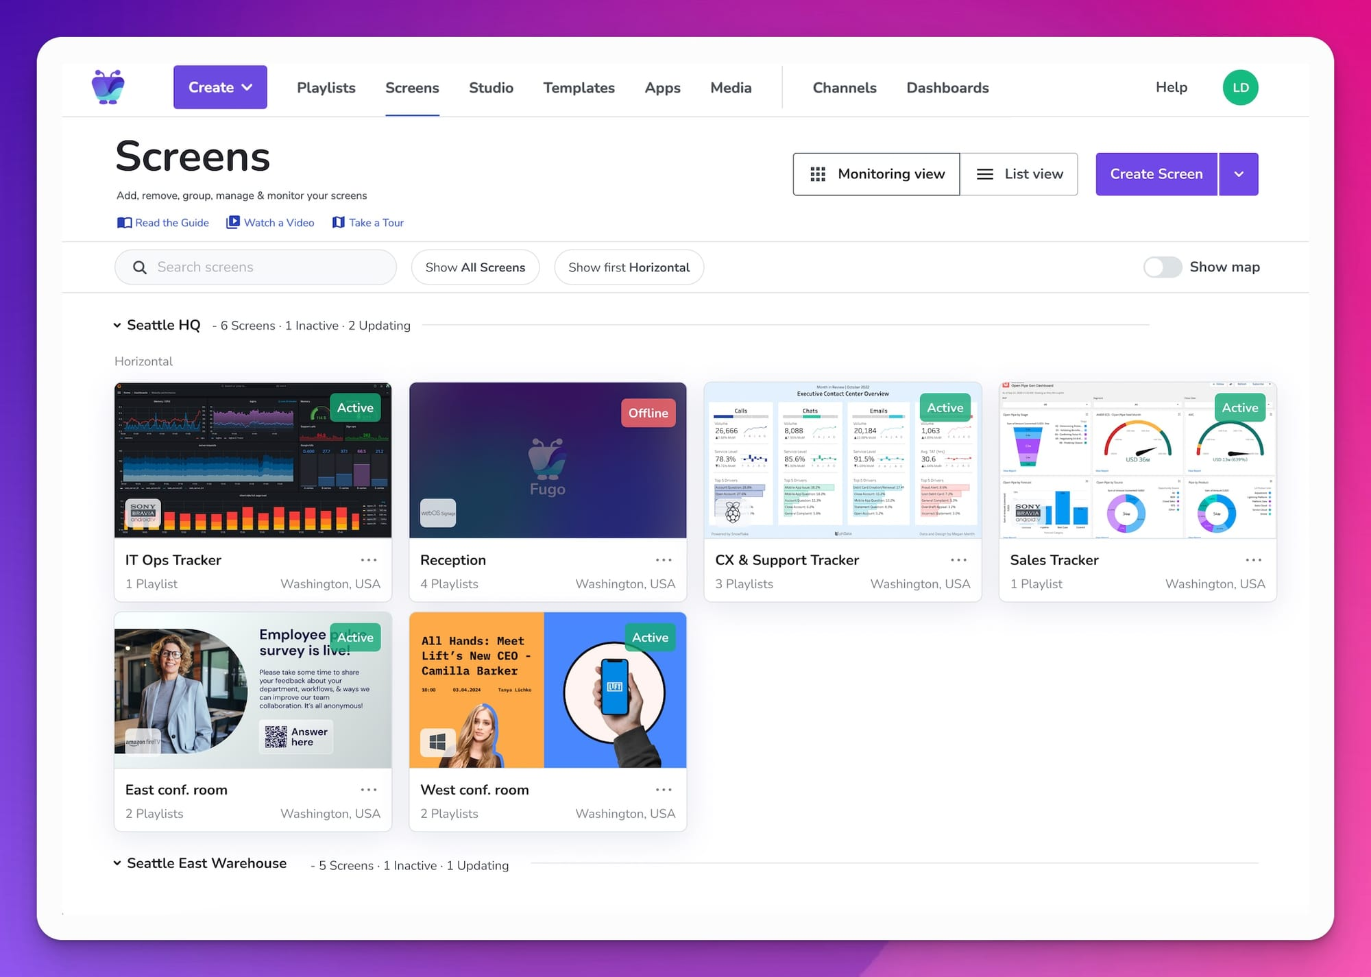
Task: Switch to Monitoring view
Action: pos(877,174)
